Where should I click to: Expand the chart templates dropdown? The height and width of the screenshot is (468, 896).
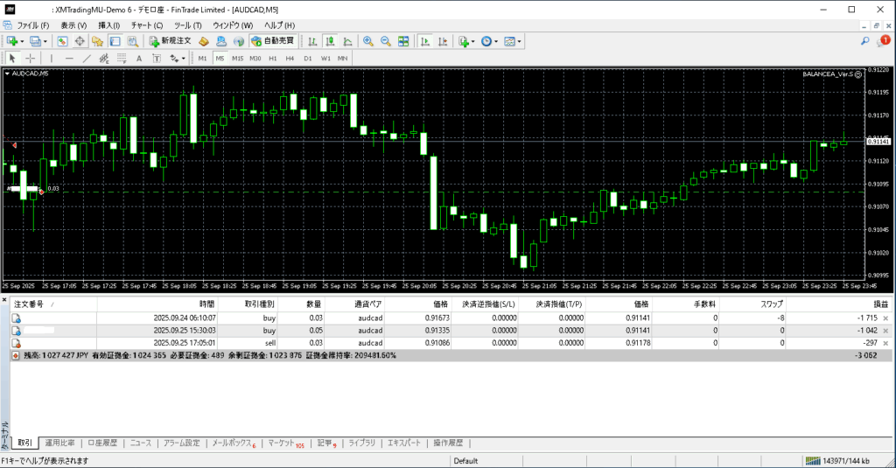coord(520,41)
